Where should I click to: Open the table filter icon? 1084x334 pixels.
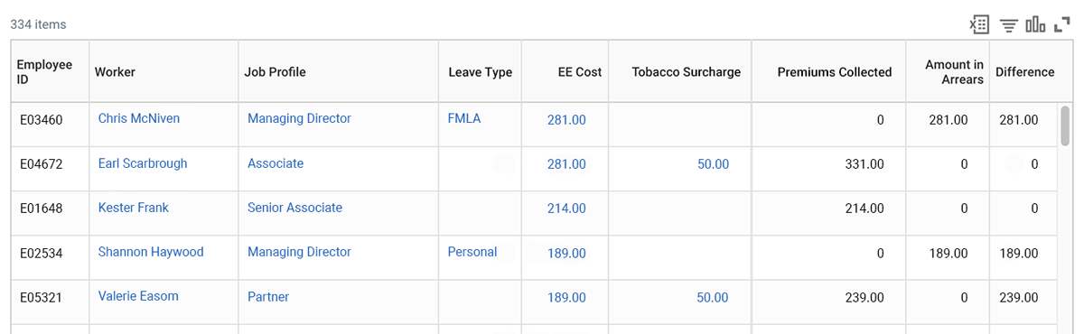tap(1009, 25)
